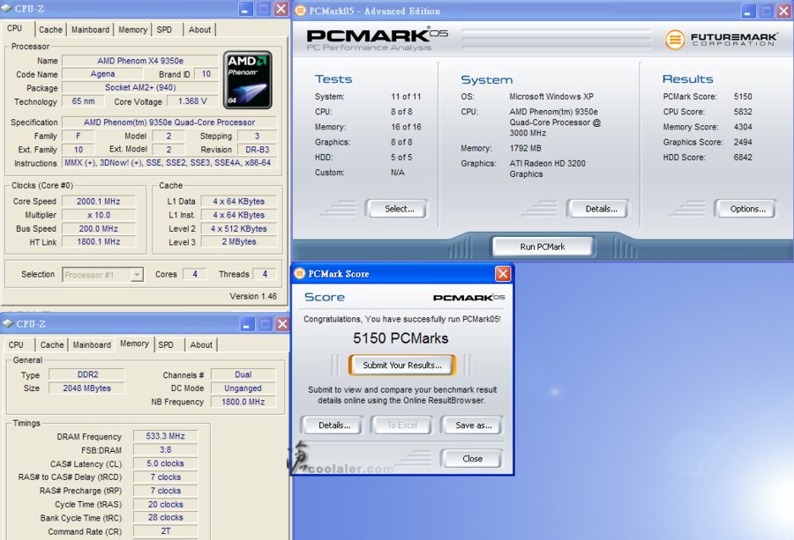Click the Bank Cycle Time value '28 clocks'

point(166,517)
